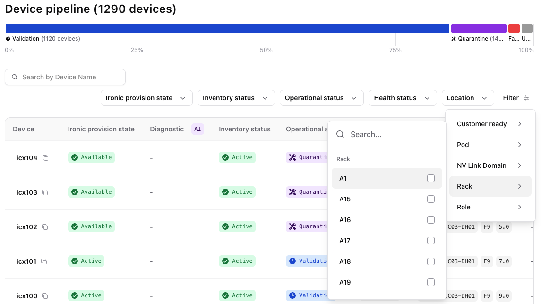Open the Location dropdown

pyautogui.click(x=468, y=98)
